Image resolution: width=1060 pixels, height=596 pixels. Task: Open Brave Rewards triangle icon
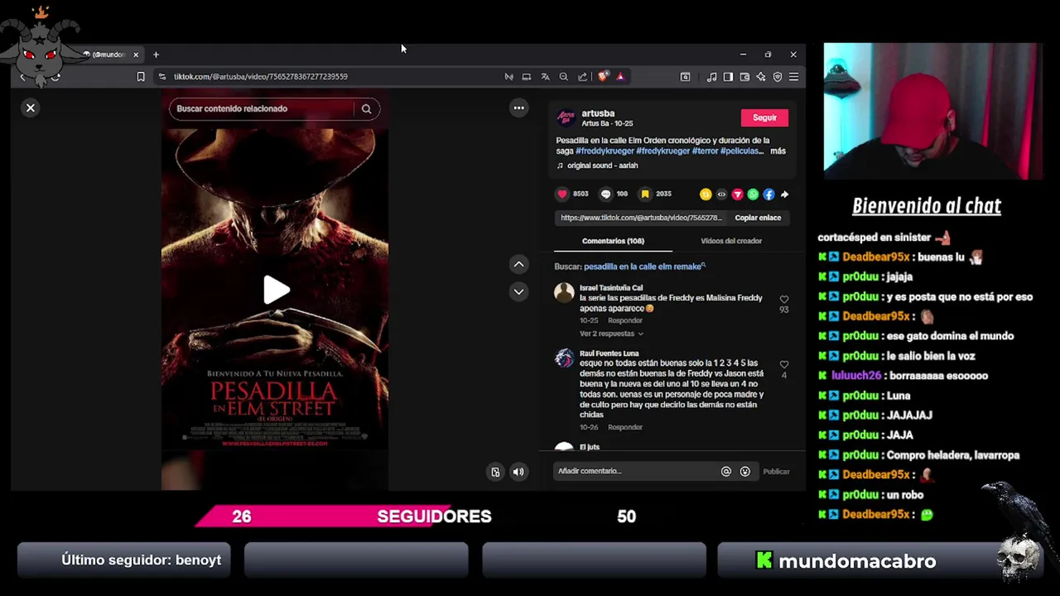click(x=620, y=76)
